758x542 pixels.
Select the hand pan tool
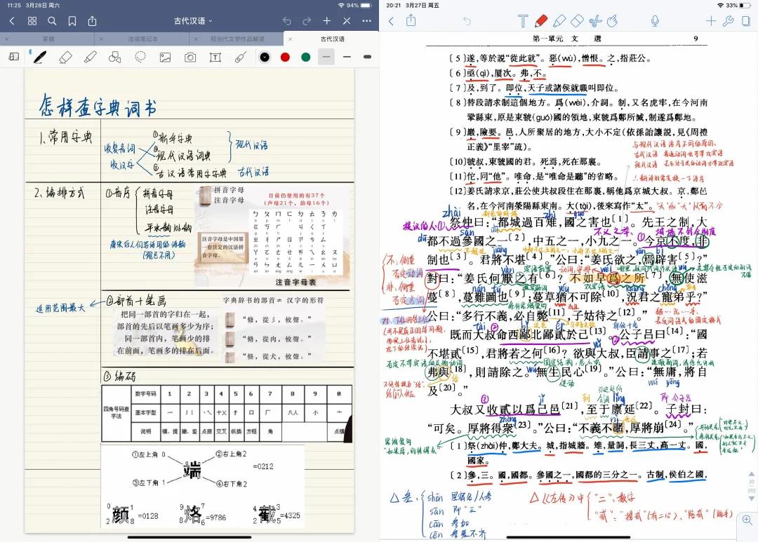(613, 21)
